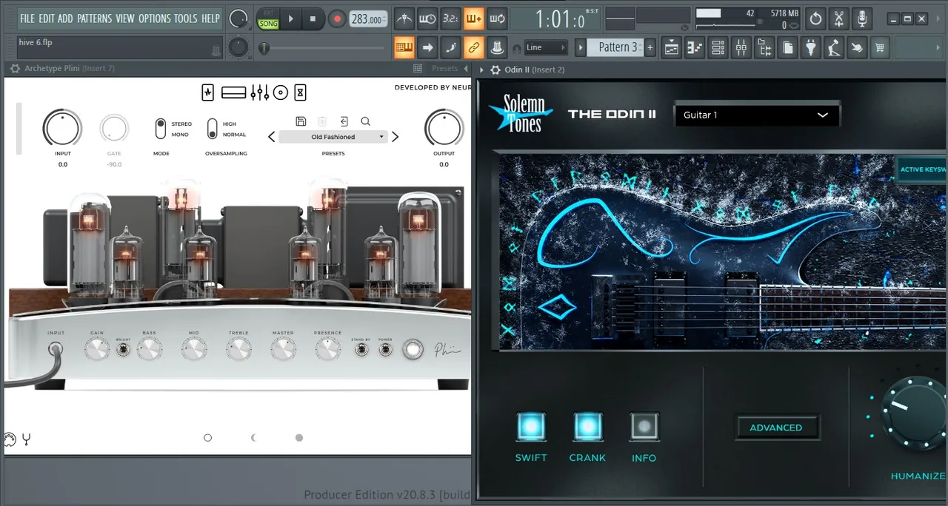Adjust the master pitch knob
This screenshot has height=506, width=948.
click(x=238, y=47)
